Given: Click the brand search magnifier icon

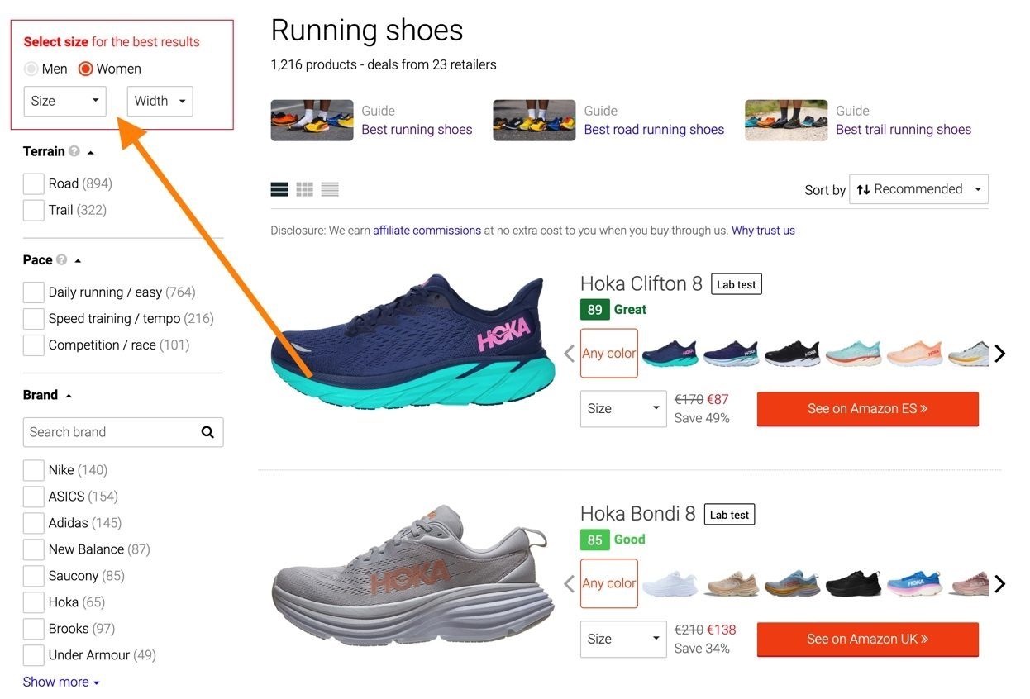Looking at the screenshot, I should pyautogui.click(x=207, y=431).
